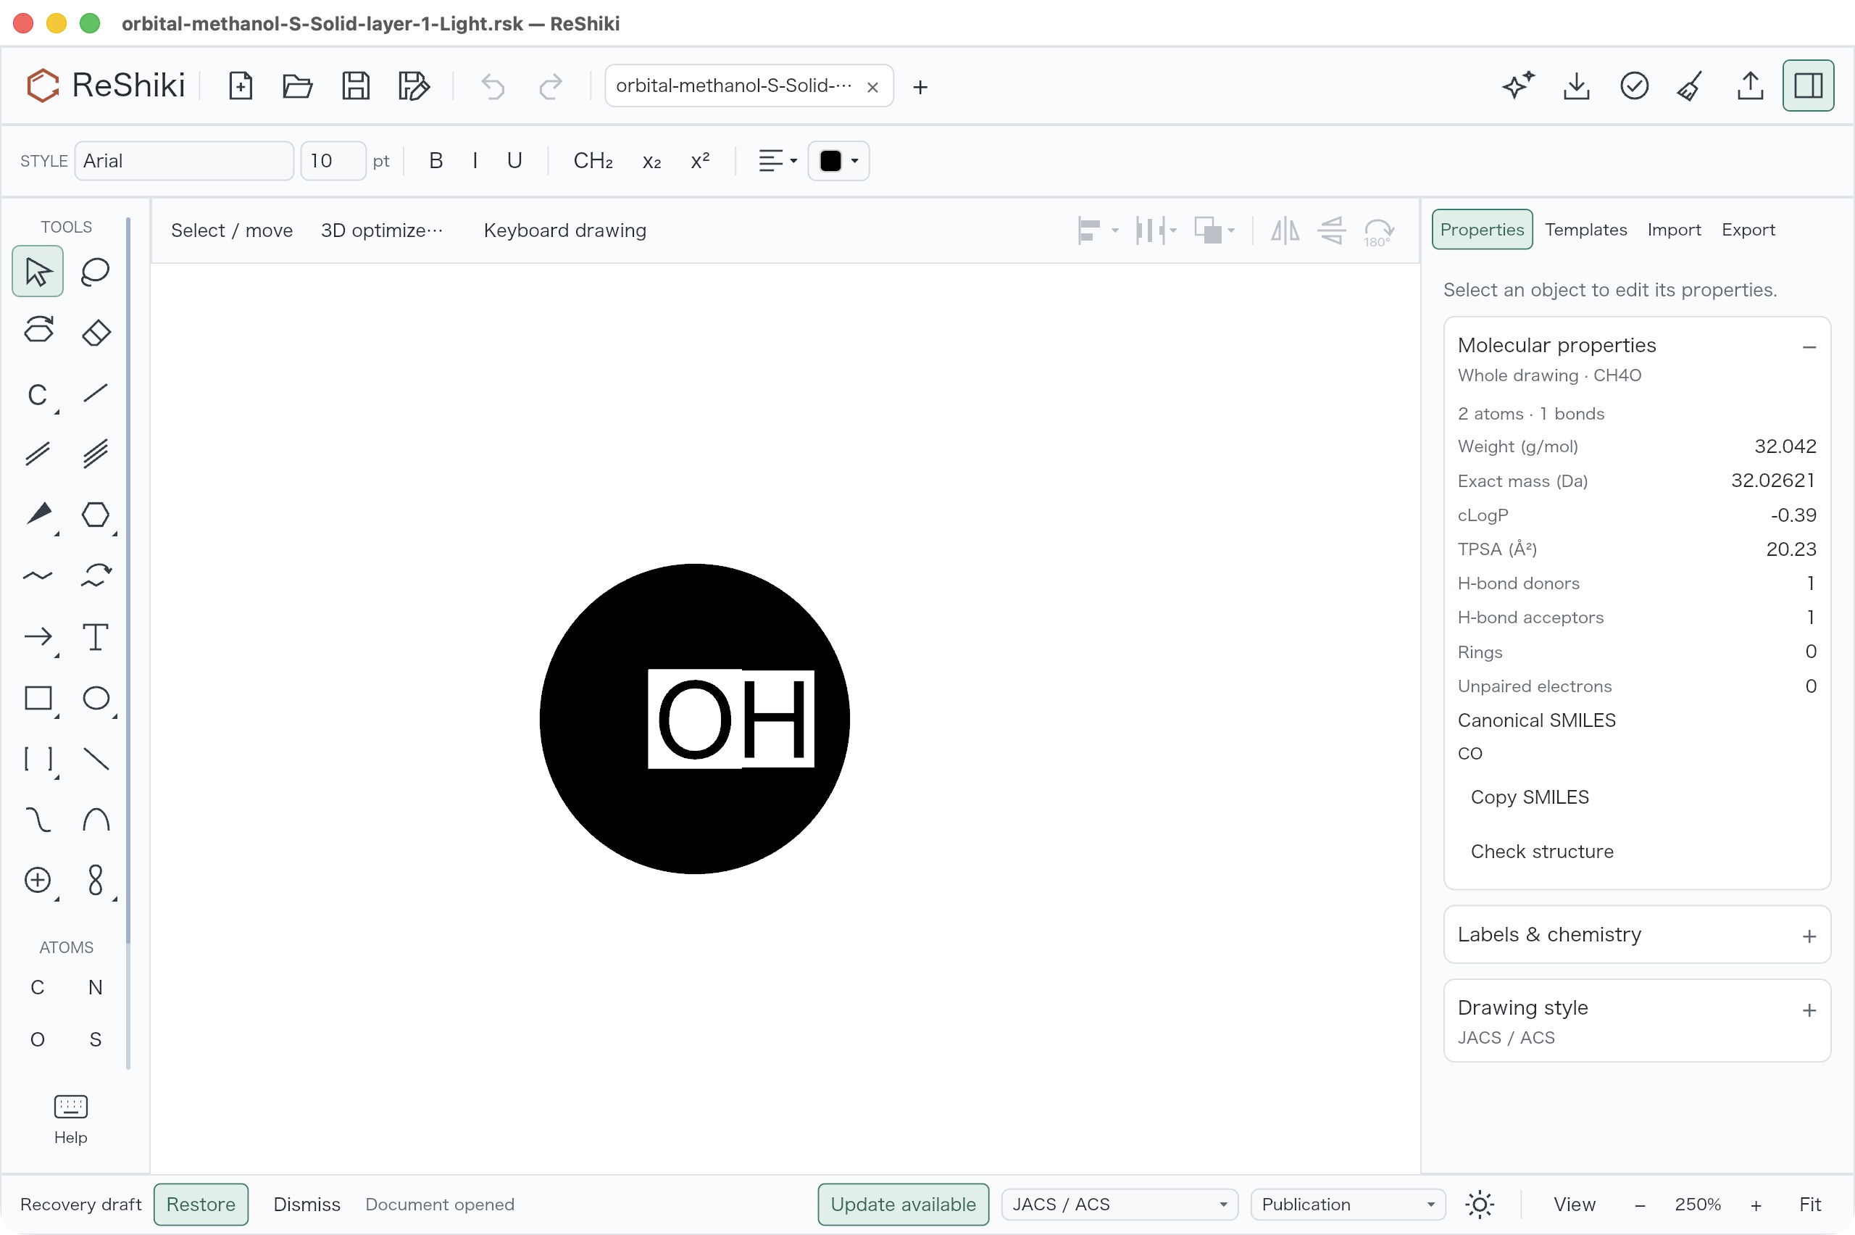
Task: Restore the recovery draft
Action: [200, 1205]
